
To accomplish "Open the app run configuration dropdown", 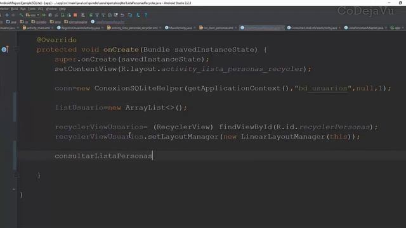I will (x=32, y=15).
